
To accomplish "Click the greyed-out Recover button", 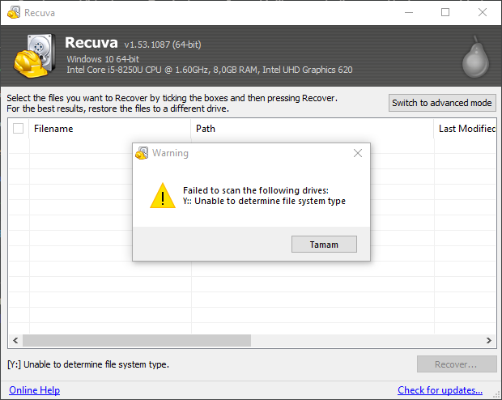I will (x=456, y=364).
